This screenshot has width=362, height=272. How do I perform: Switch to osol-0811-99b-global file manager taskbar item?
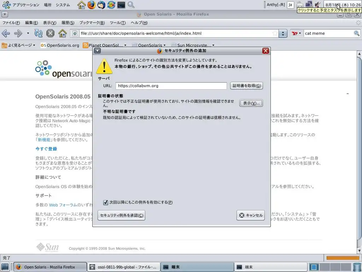tap(124, 267)
